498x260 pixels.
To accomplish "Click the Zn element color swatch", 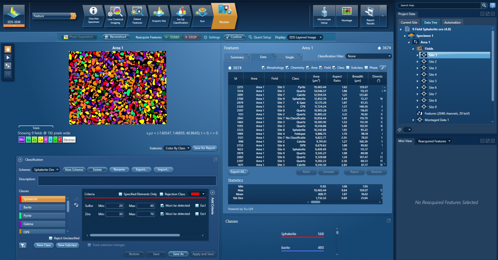I will 34,140.
